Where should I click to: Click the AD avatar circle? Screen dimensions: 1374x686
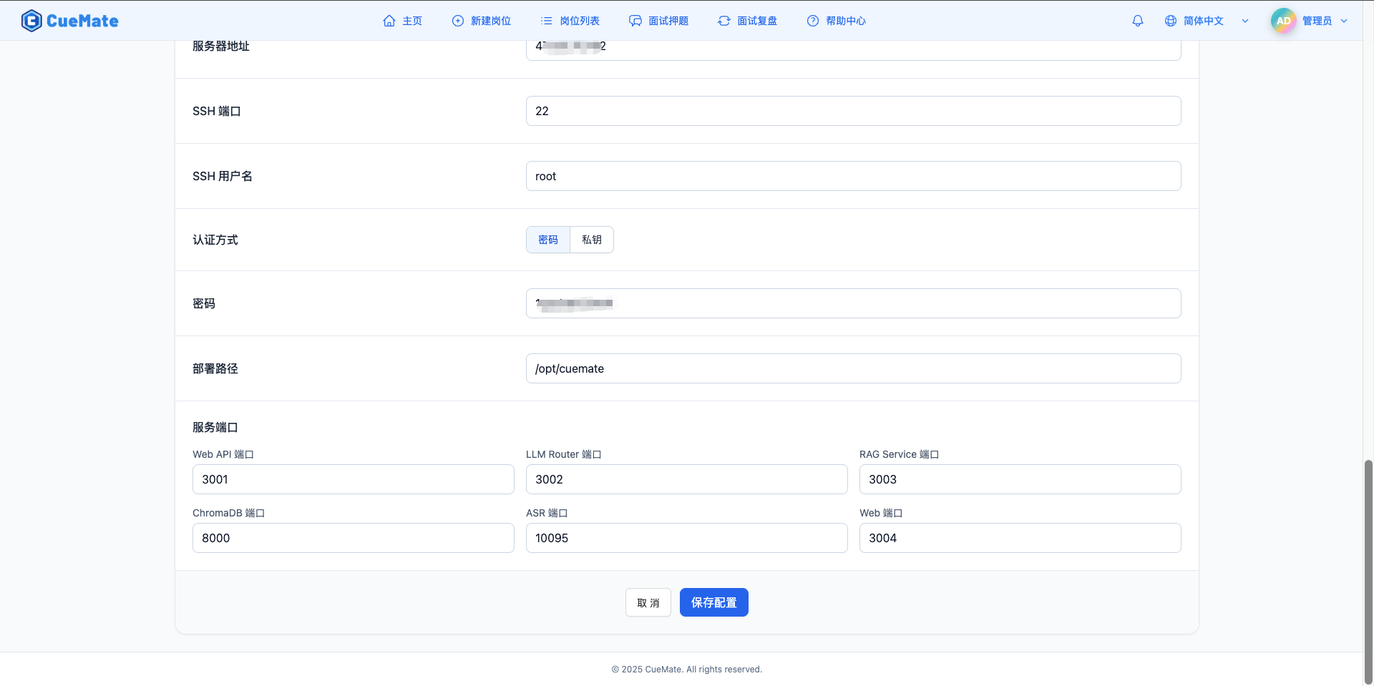[1283, 20]
